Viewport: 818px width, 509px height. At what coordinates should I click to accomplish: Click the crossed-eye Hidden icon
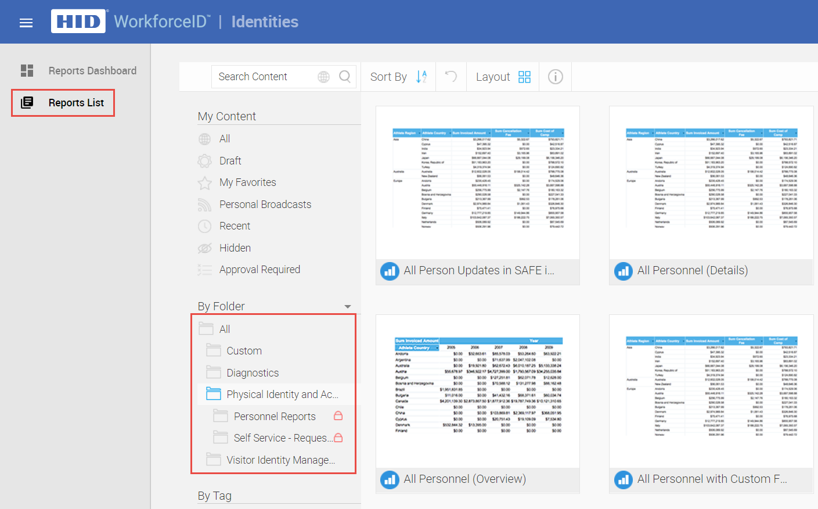pyautogui.click(x=204, y=248)
